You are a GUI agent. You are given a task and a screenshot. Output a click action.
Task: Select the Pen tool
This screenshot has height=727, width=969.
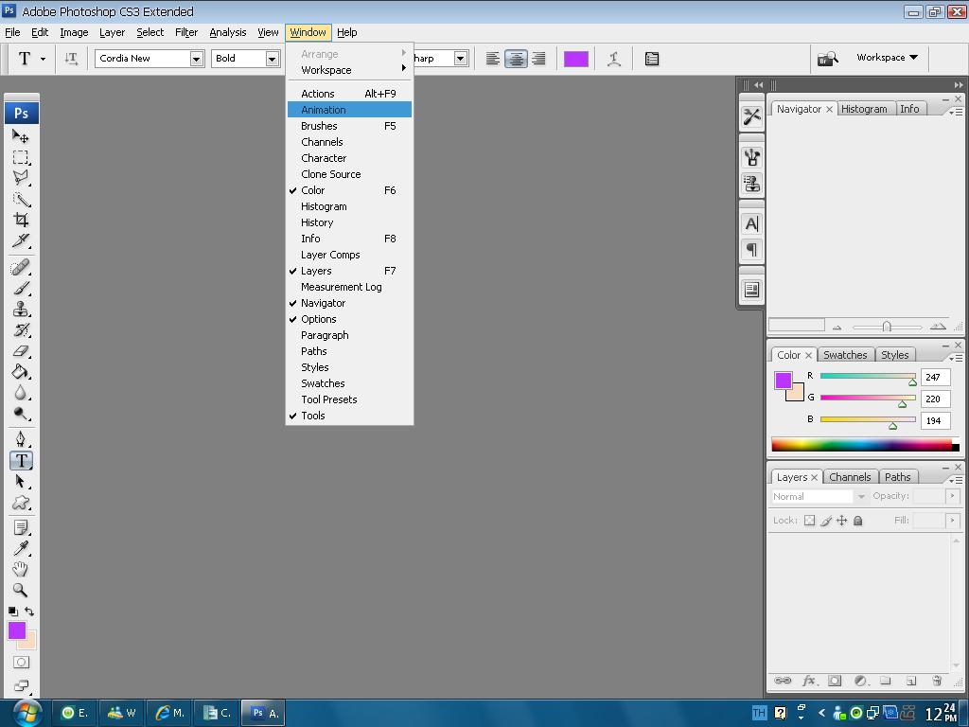click(x=21, y=439)
